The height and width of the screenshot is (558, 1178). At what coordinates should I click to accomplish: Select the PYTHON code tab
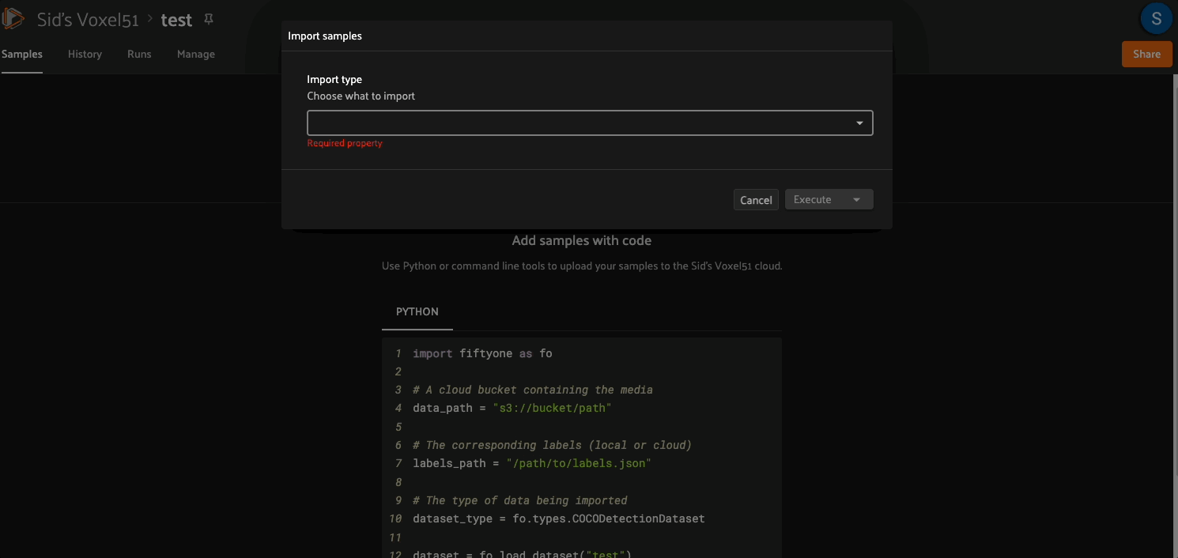417,311
